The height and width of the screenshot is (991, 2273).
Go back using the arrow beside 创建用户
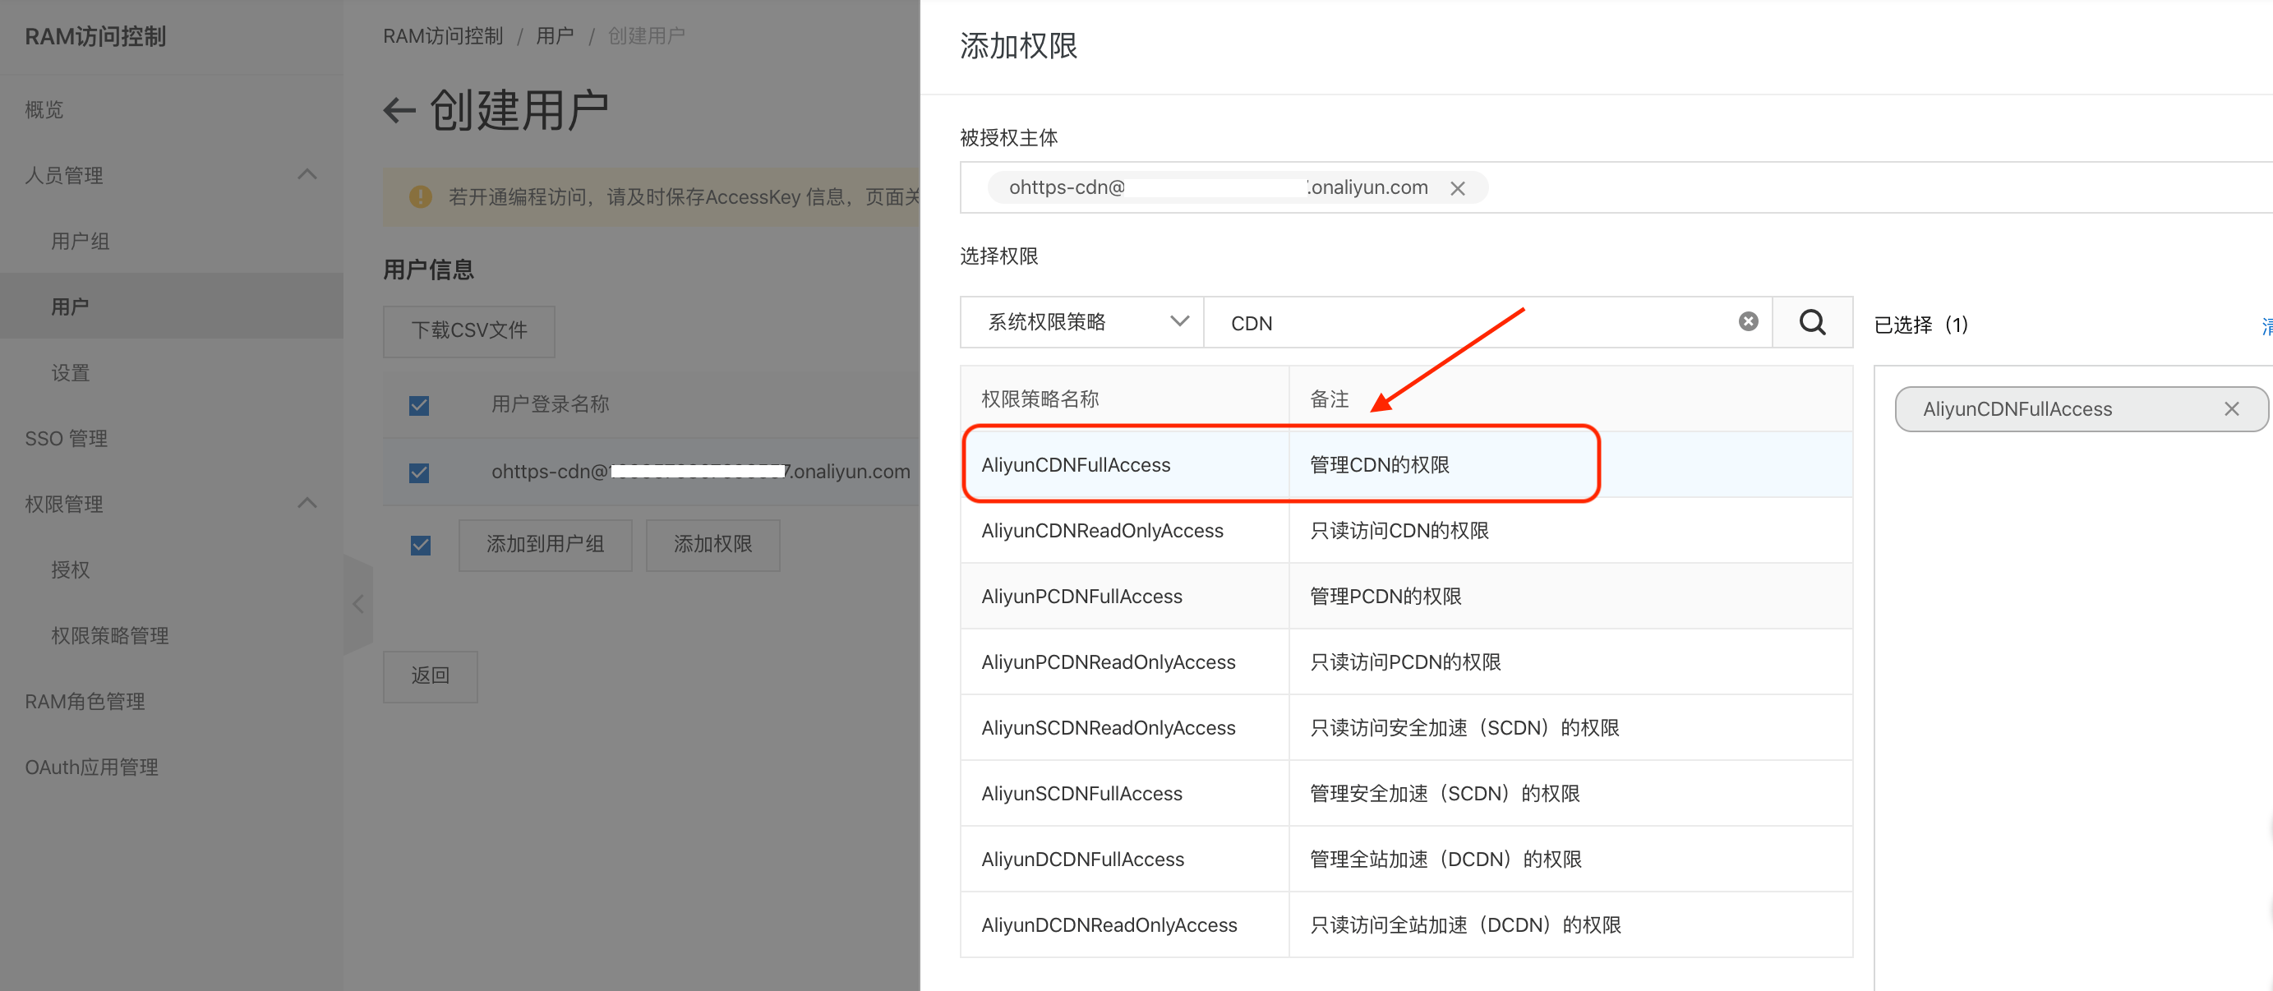click(x=399, y=110)
